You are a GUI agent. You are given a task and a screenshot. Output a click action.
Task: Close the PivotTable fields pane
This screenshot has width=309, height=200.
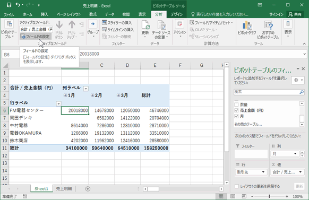coord(303,69)
